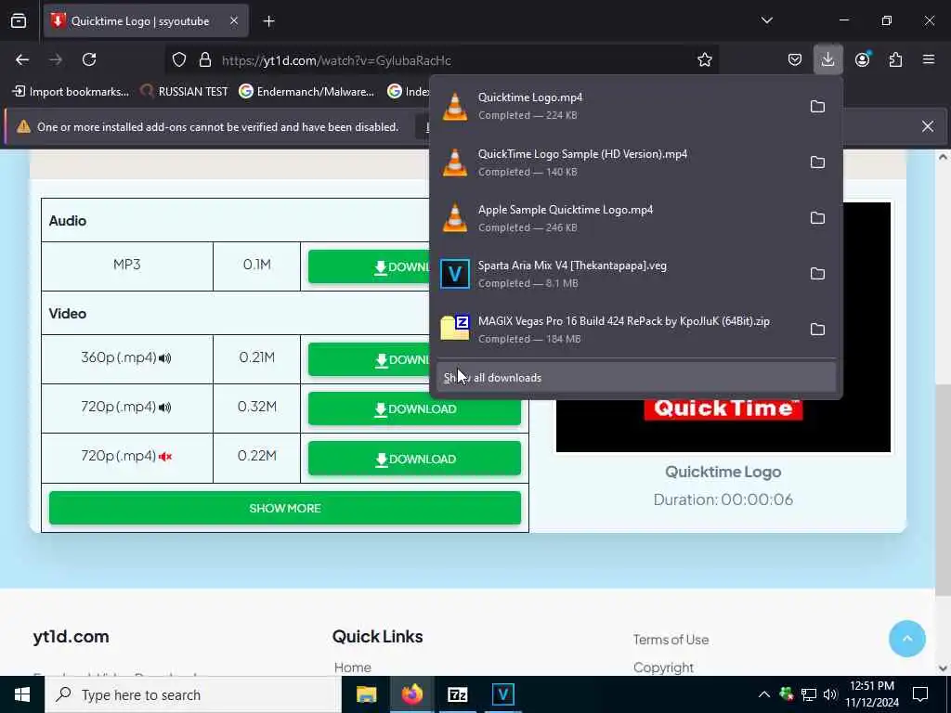Image resolution: width=951 pixels, height=713 pixels.
Task: View site security padlock info
Action: click(x=205, y=60)
